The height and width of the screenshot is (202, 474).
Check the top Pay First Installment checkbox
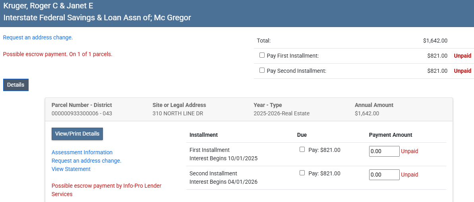[262, 55]
